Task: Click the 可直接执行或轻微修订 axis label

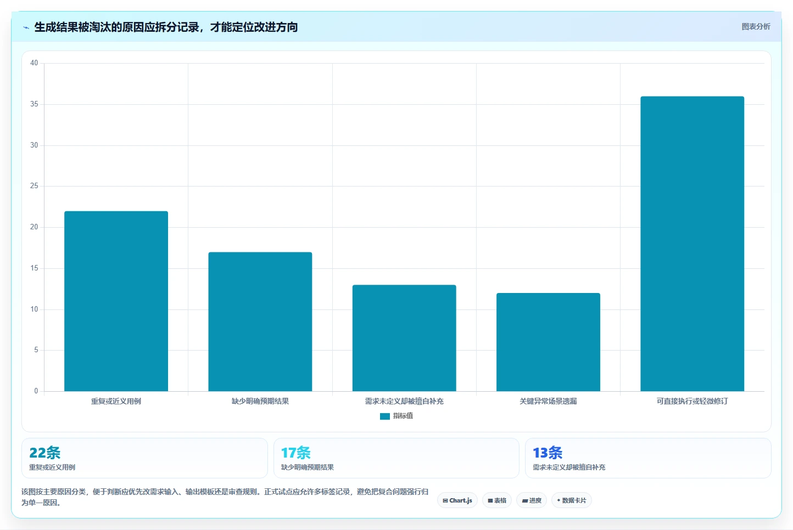Action: click(x=692, y=401)
